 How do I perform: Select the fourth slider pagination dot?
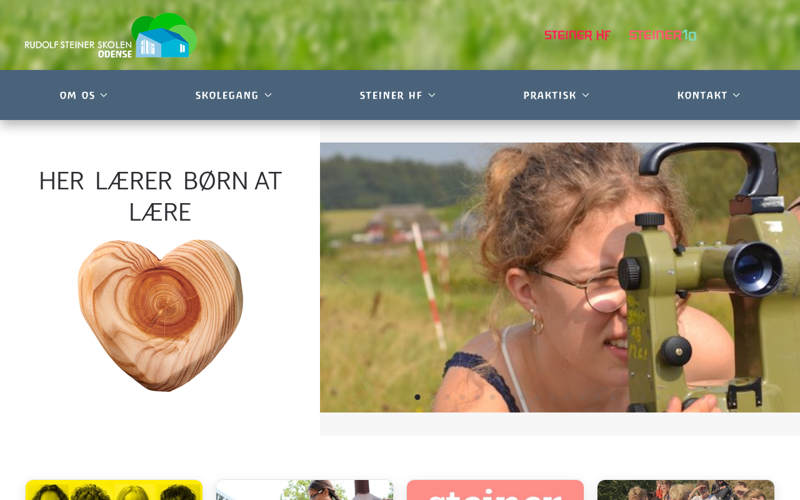[462, 397]
